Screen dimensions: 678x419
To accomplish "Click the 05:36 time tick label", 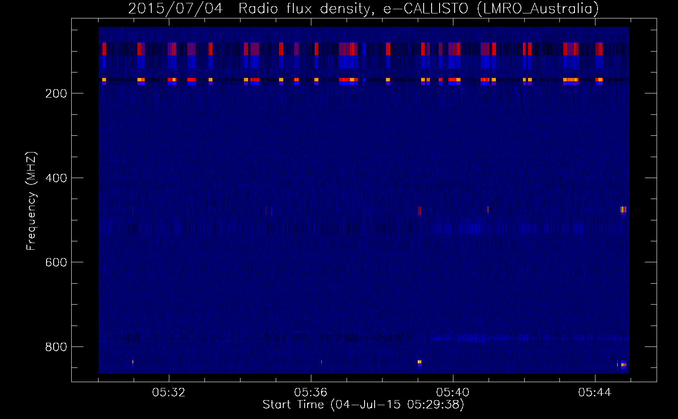I will point(311,393).
